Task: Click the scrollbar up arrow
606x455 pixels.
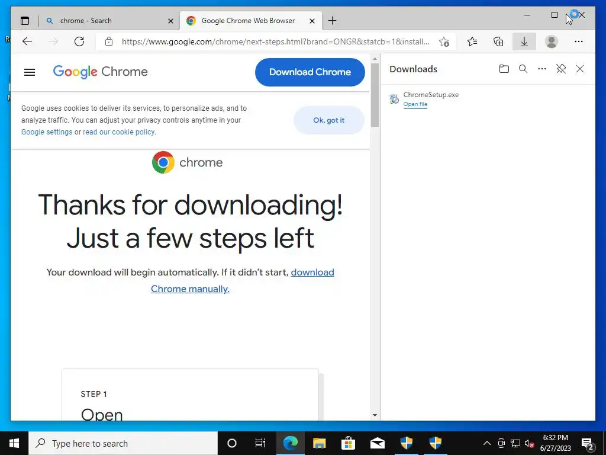Action: 375,59
